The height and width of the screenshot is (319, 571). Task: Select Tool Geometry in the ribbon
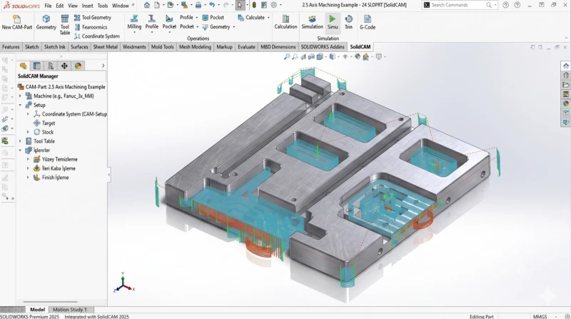tap(93, 17)
